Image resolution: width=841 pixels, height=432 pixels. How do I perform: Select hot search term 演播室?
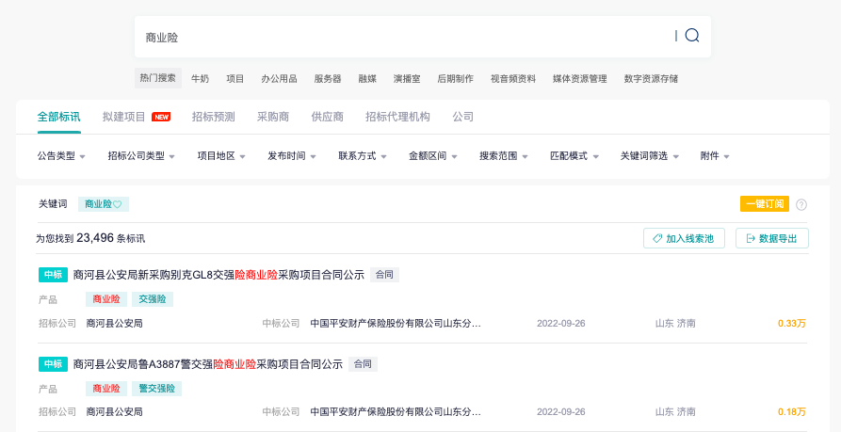click(x=407, y=79)
